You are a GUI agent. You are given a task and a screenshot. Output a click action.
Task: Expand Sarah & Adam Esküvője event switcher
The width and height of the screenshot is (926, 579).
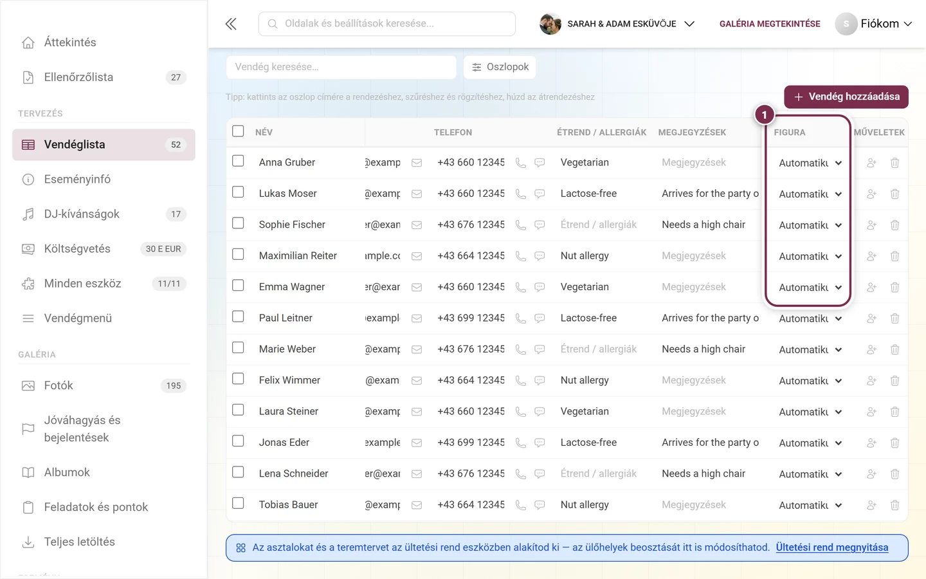(617, 24)
